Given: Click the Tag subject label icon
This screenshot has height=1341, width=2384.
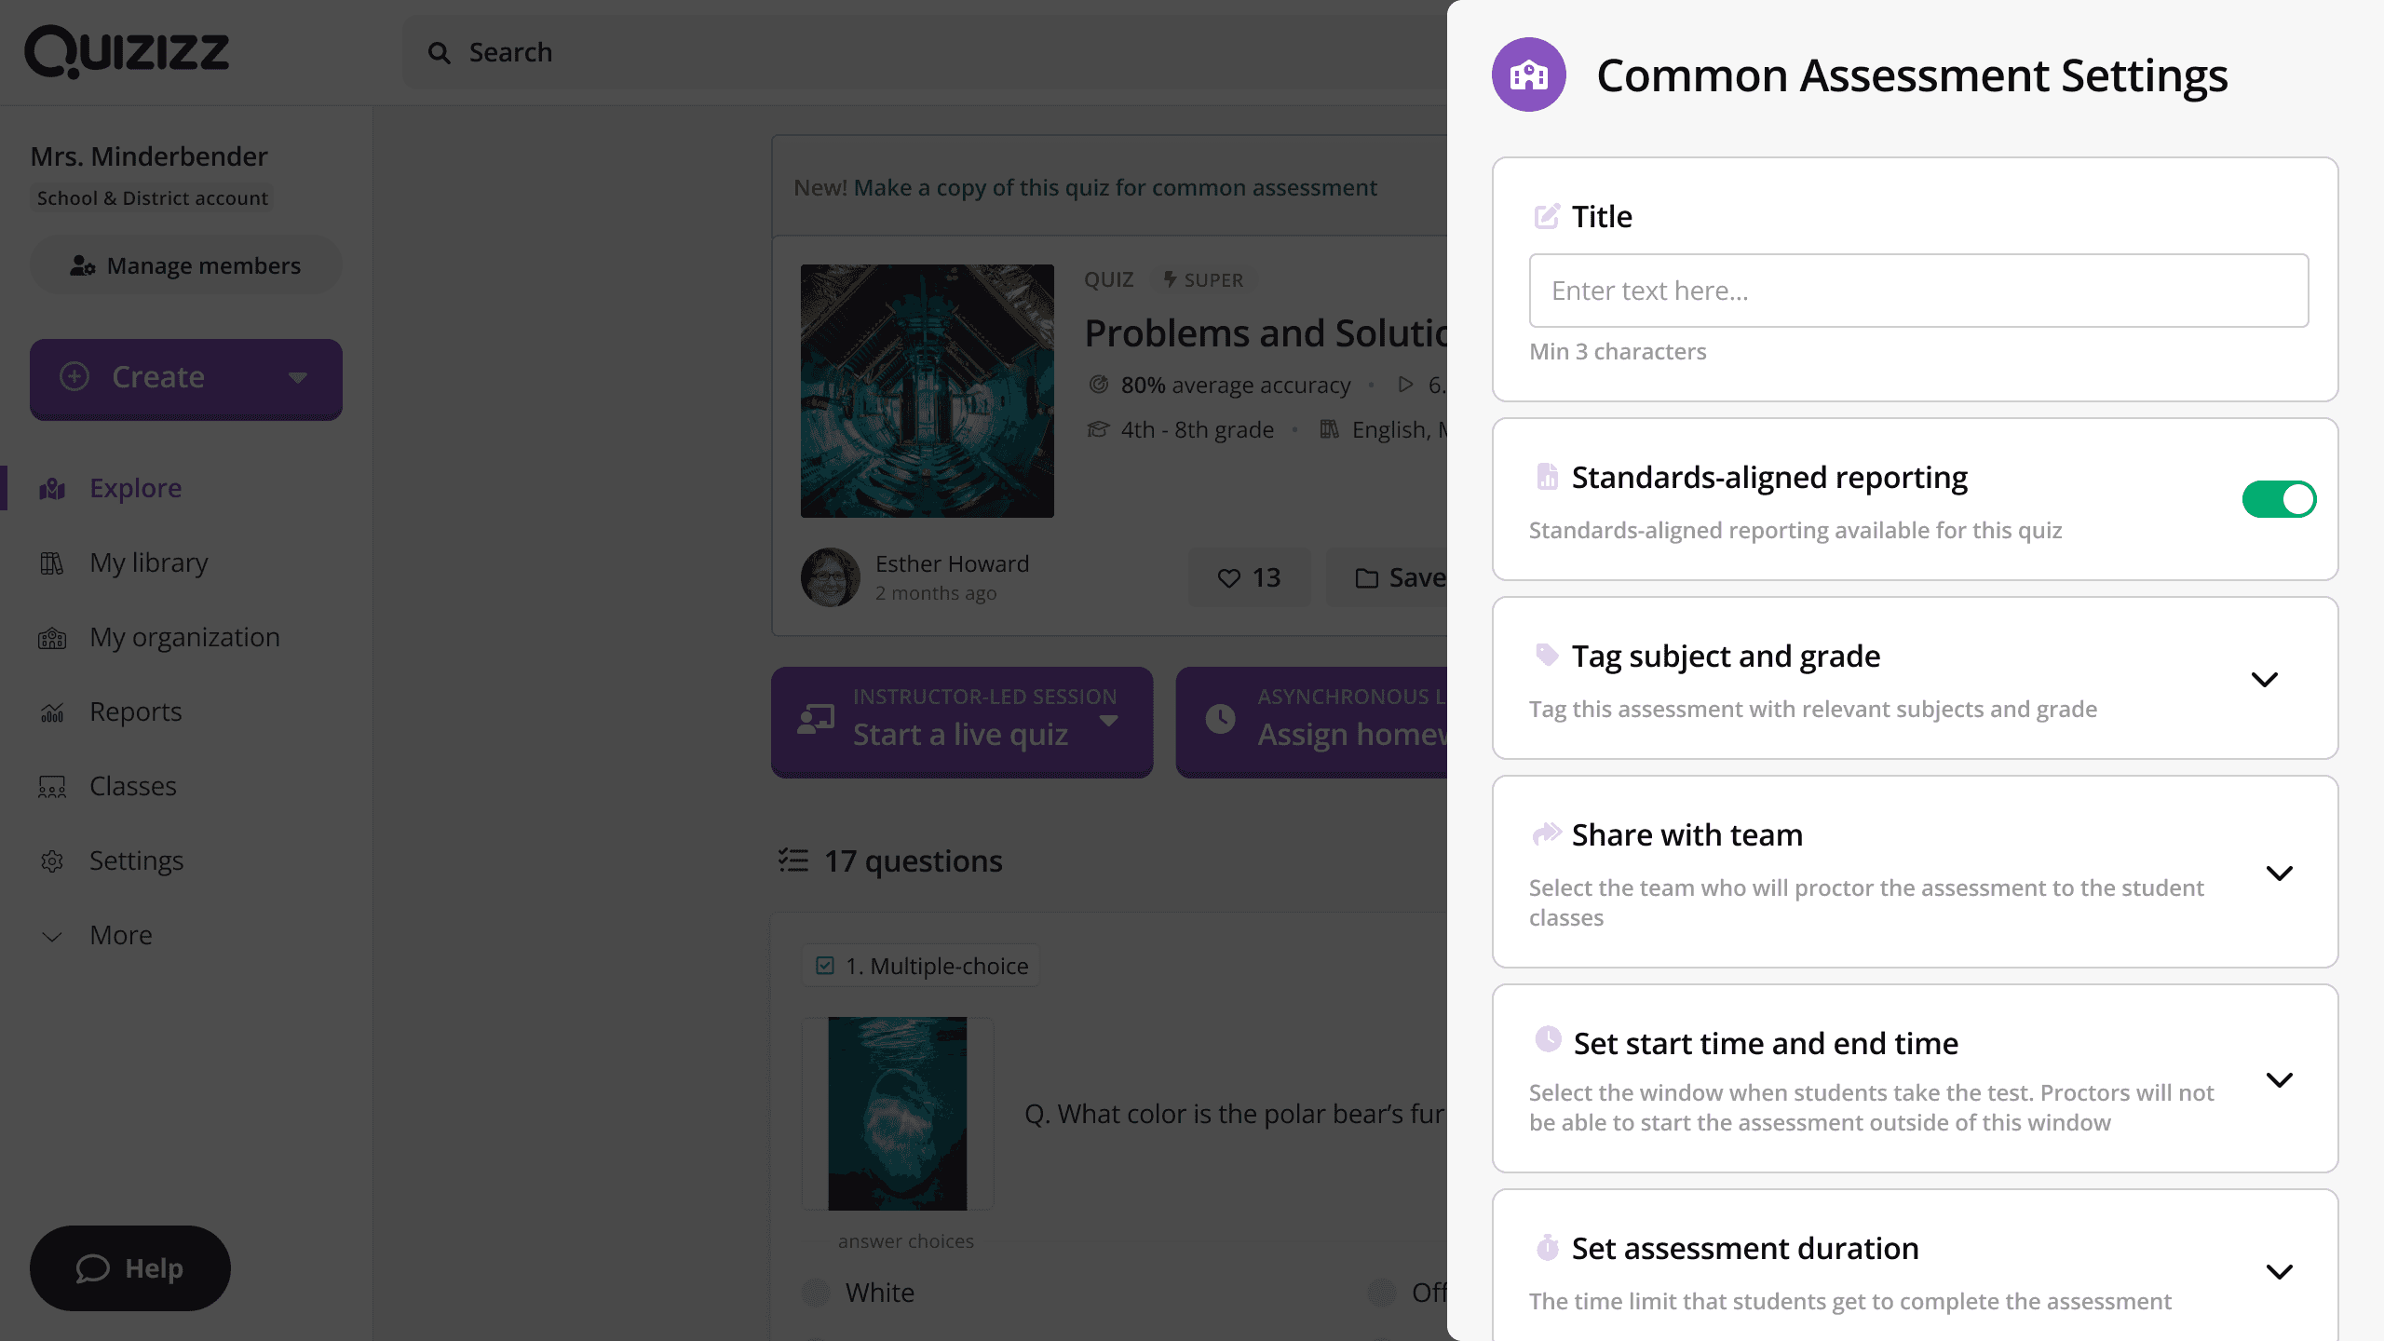Looking at the screenshot, I should [1547, 655].
